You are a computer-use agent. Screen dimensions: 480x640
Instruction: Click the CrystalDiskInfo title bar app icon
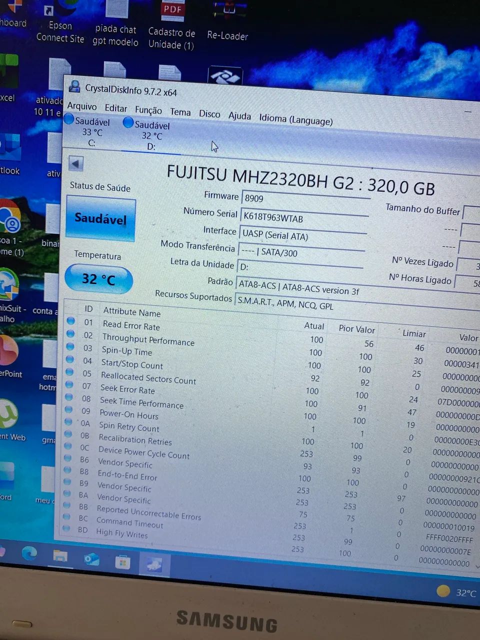(x=74, y=86)
